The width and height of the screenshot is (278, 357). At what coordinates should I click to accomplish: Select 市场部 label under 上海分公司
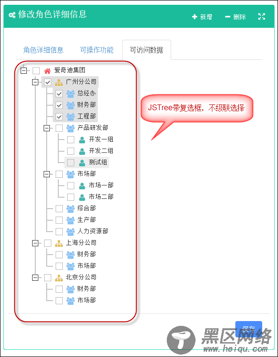tap(87, 266)
